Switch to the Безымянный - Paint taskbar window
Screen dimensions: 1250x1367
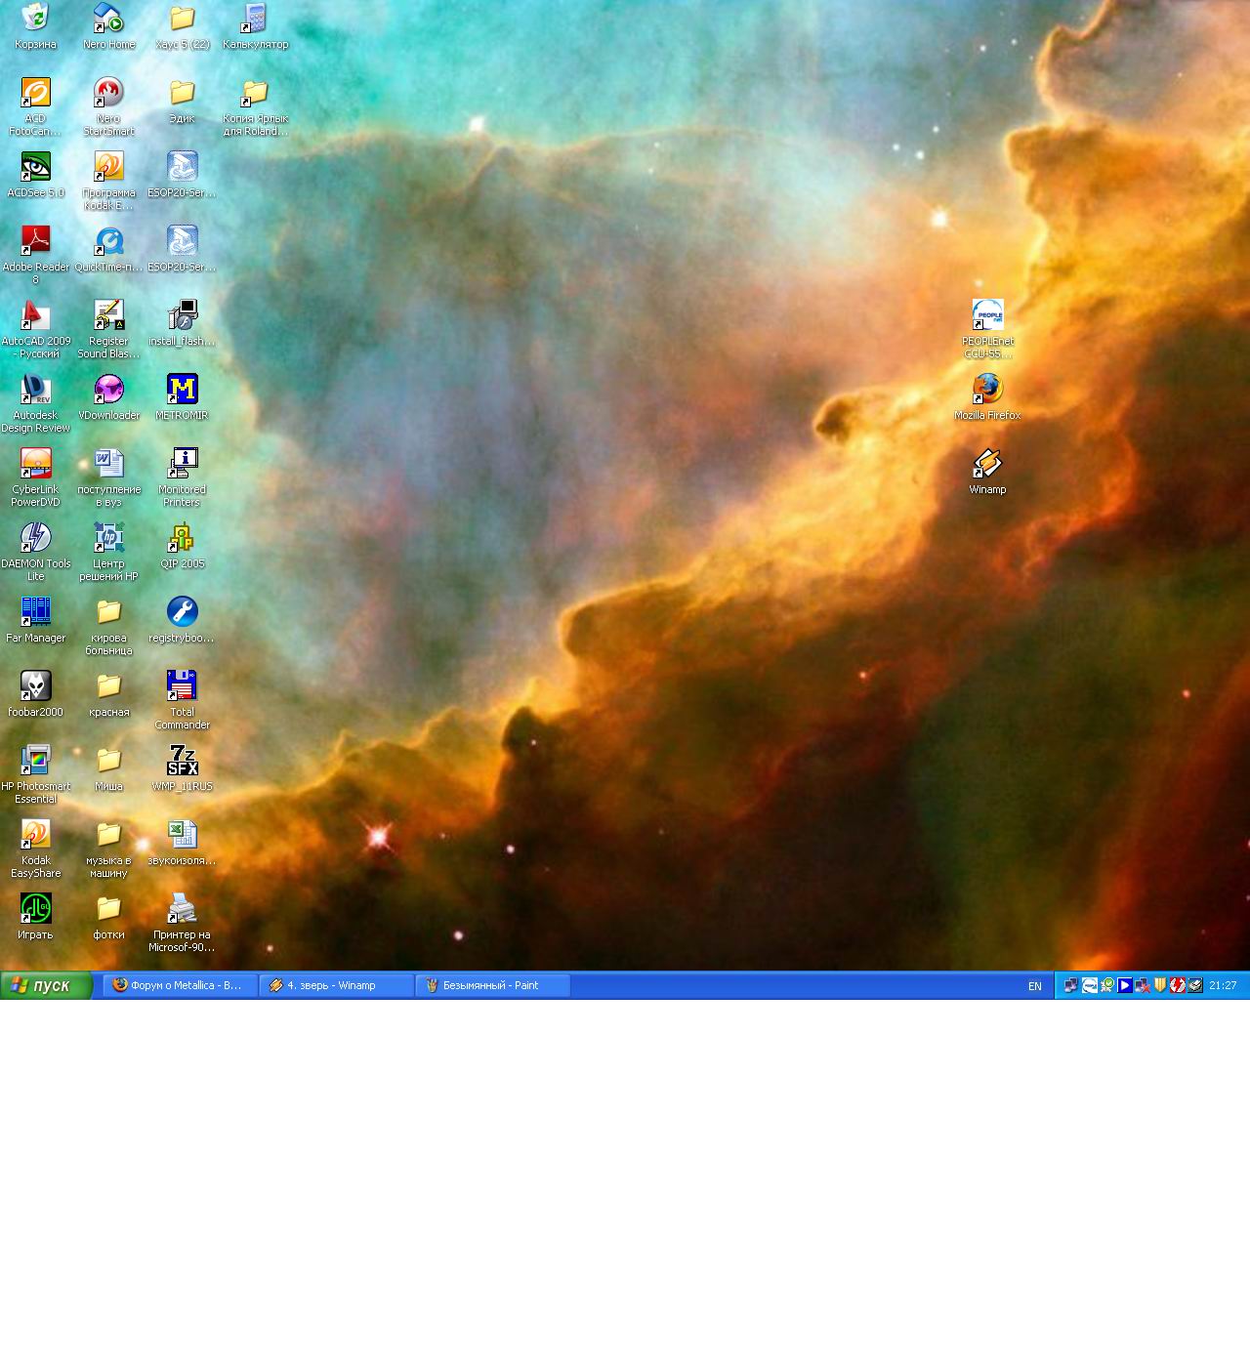click(x=492, y=985)
